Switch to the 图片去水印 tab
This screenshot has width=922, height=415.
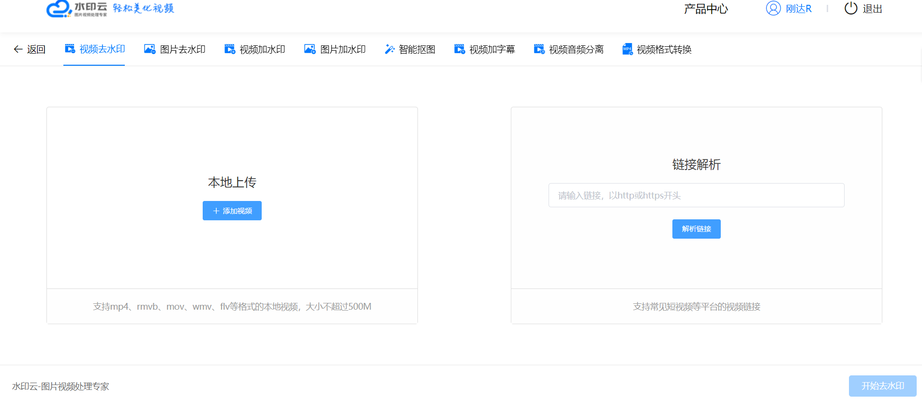[182, 49]
